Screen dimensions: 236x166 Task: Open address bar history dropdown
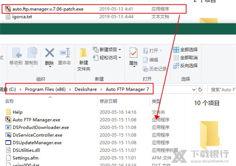[194, 90]
